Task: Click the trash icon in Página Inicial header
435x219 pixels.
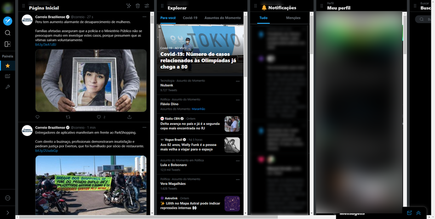Action: (137, 6)
